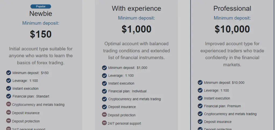Click minus icon beside Newbie Cryptocurrency and metals trading
Image resolution: width=275 pixels, height=130 pixels.
pos(9,104)
